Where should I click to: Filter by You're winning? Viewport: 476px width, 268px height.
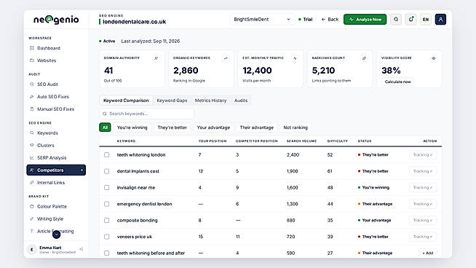(132, 127)
